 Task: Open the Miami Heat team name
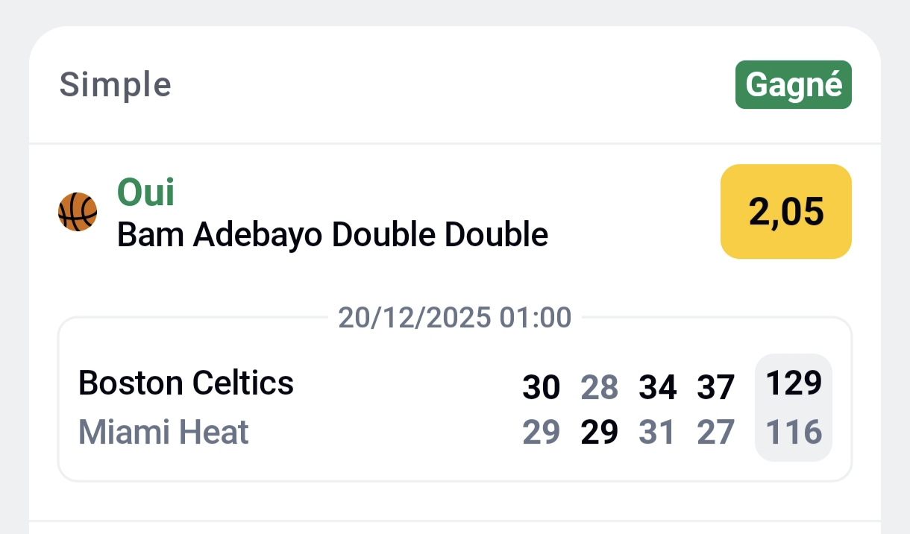click(x=163, y=433)
